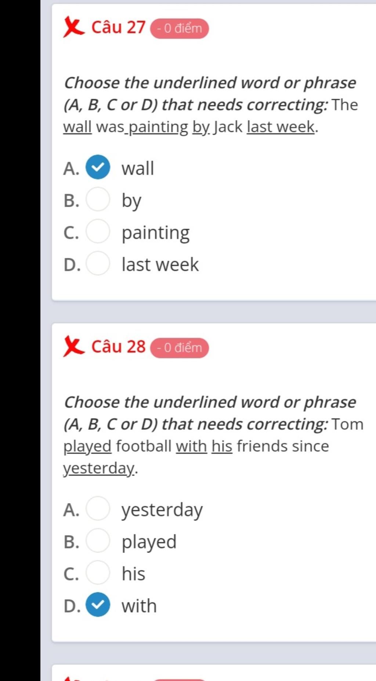Viewport: 376px width, 681px height.
Task: Click the 'yesterday' answer label in Câu 28
Action: click(x=162, y=511)
